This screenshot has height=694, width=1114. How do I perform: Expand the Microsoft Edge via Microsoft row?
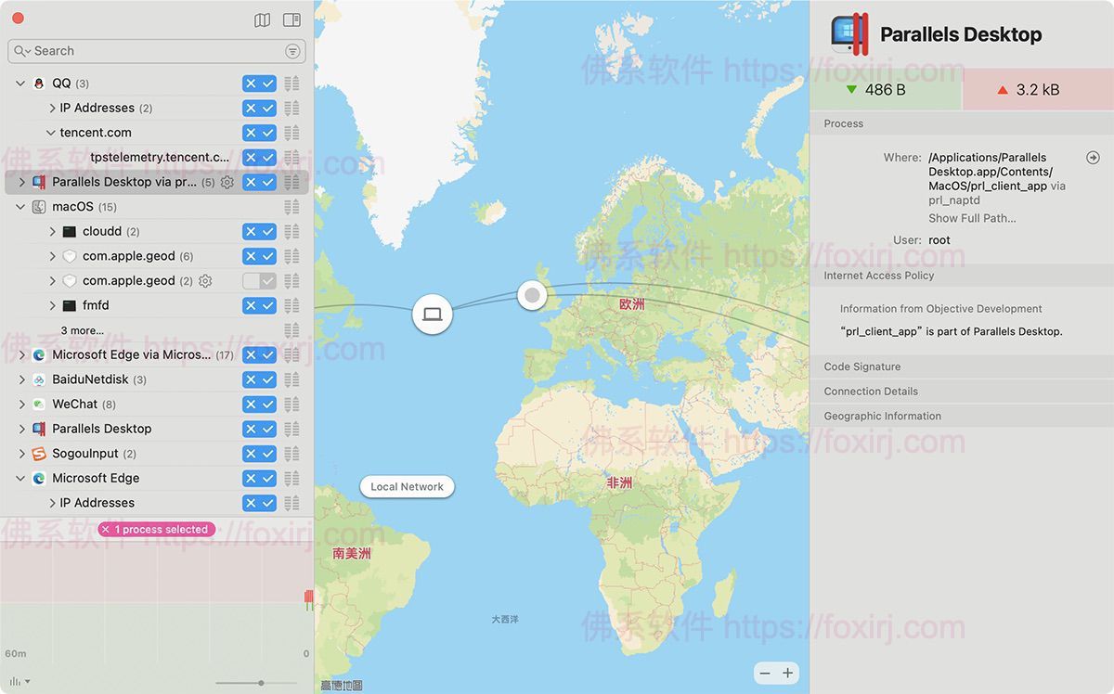tap(21, 355)
